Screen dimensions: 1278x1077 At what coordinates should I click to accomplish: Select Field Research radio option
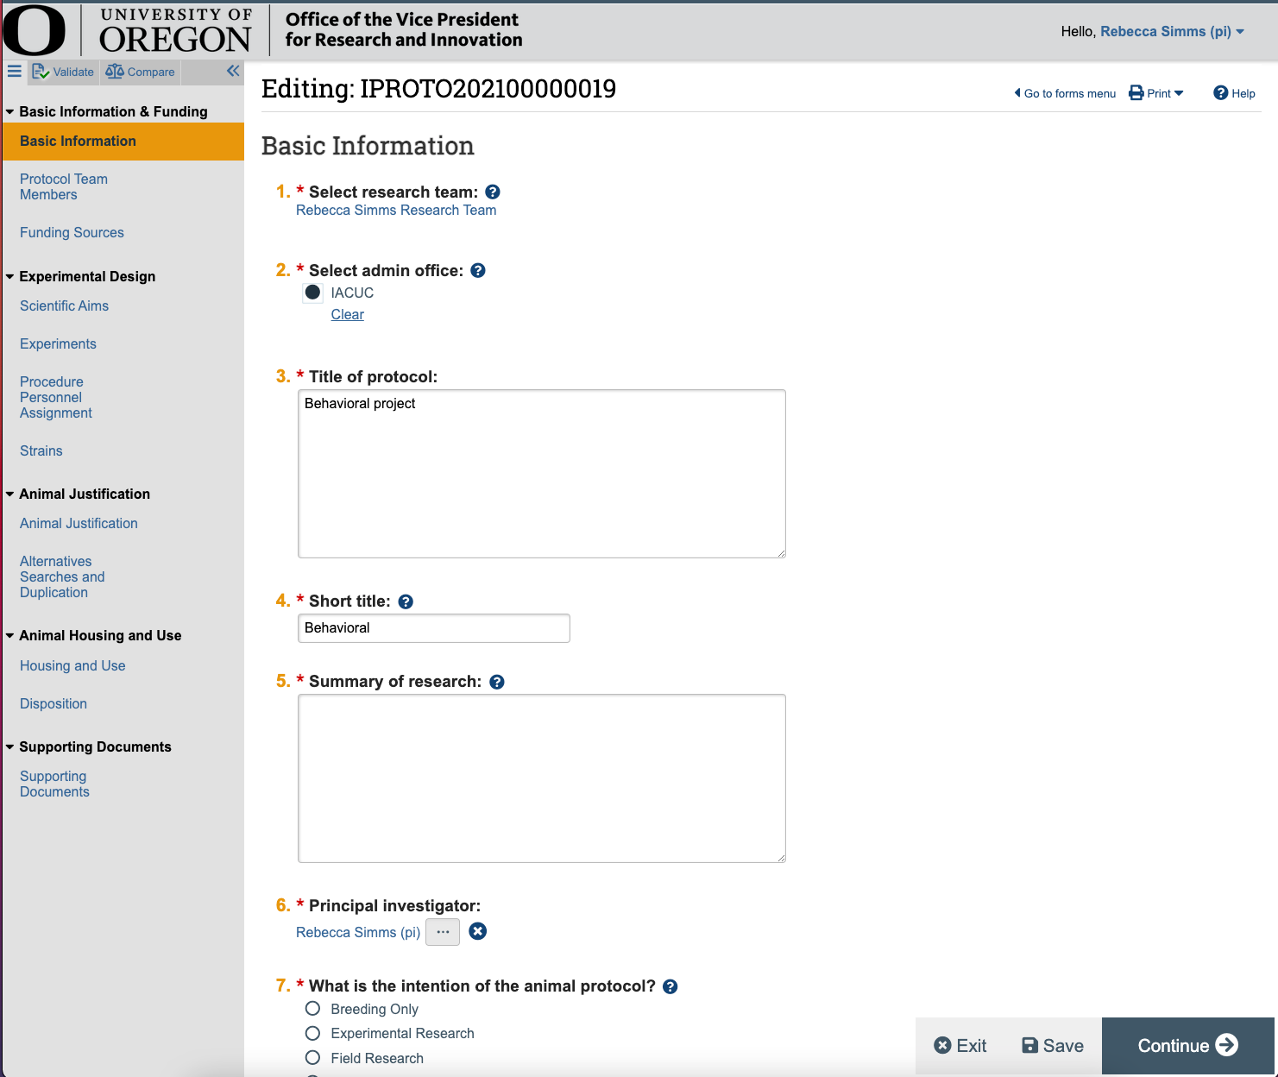(312, 1058)
